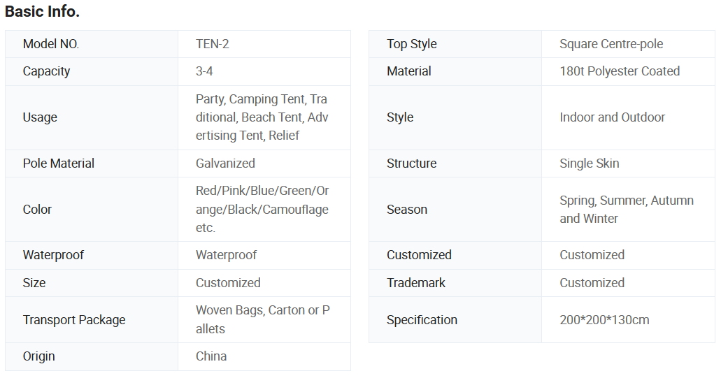
Task: Click the Square Centre-pole value
Action: click(x=611, y=44)
